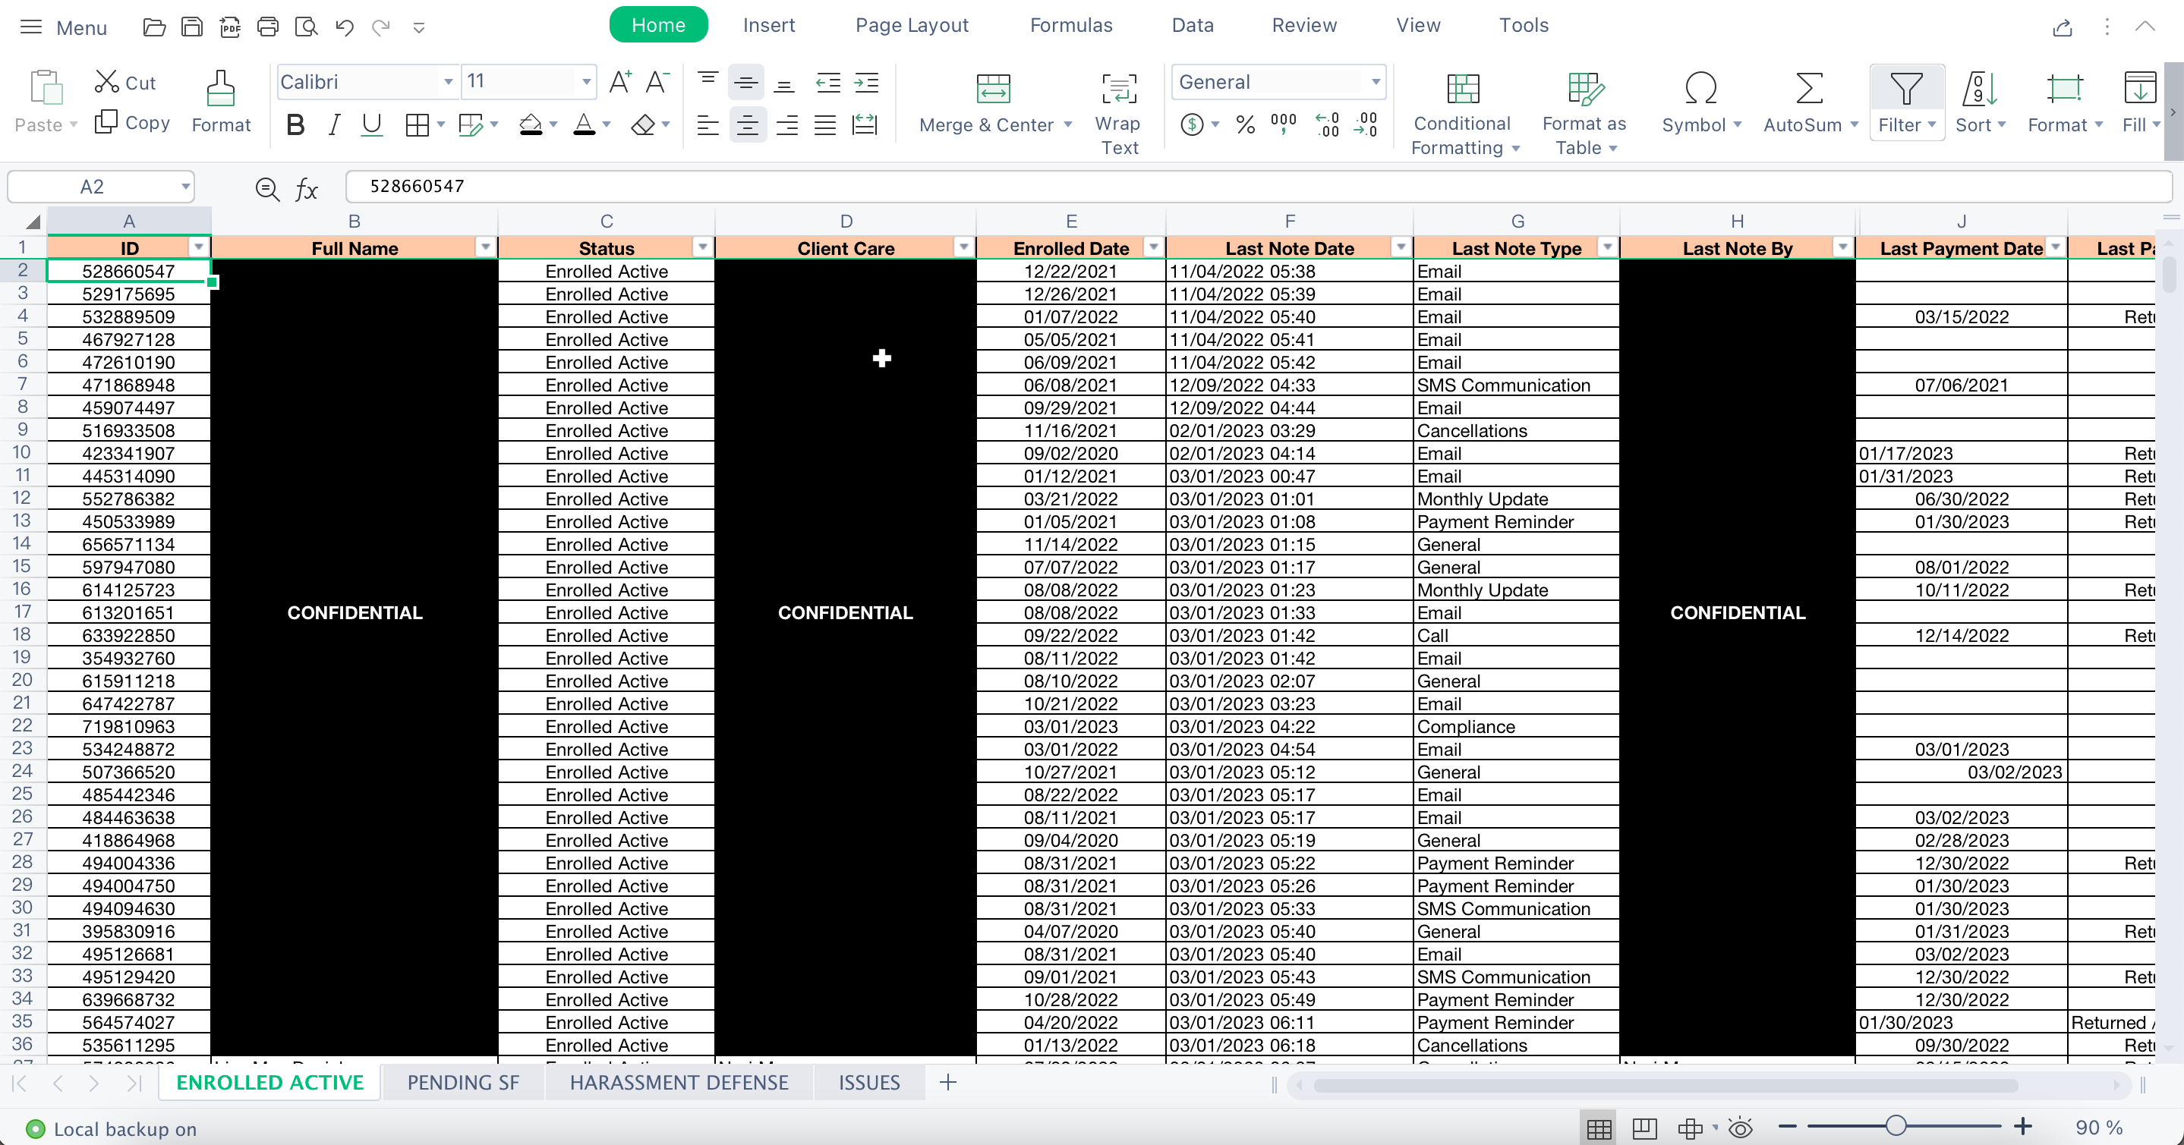Switch to the Formulas tab
2184x1145 pixels.
pyautogui.click(x=1070, y=26)
